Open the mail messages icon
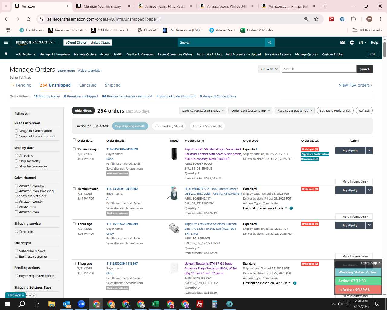This screenshot has height=310, width=387. [342, 42]
